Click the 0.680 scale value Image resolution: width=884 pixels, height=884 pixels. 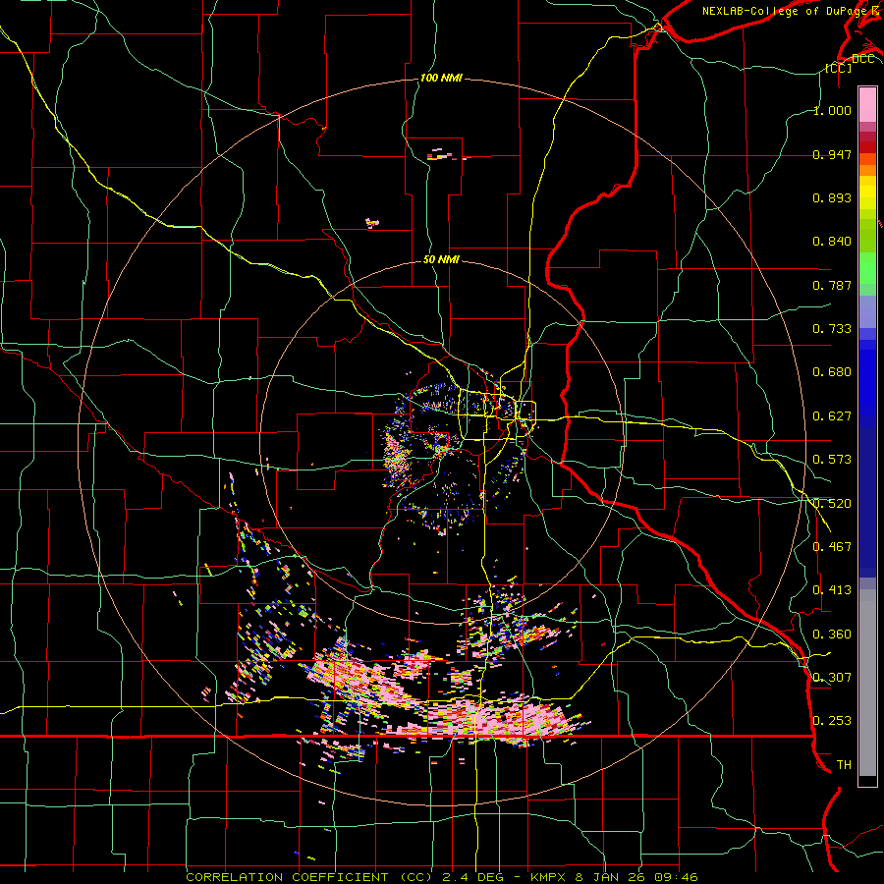[x=832, y=372]
